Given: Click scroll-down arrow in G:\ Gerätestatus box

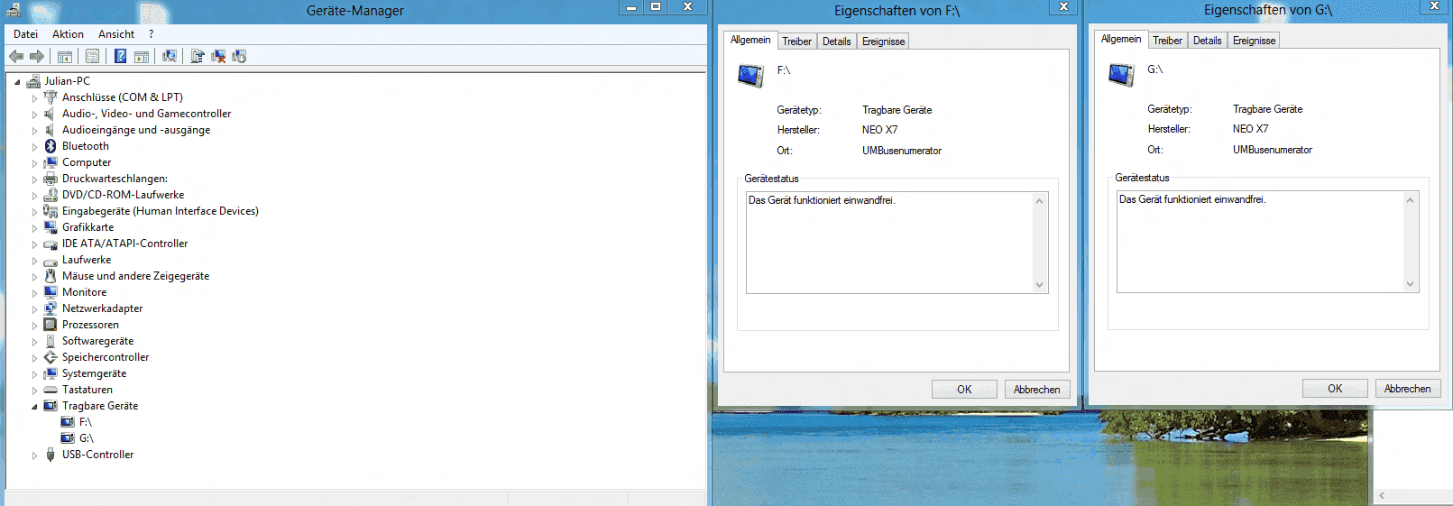Looking at the screenshot, I should tap(1410, 284).
